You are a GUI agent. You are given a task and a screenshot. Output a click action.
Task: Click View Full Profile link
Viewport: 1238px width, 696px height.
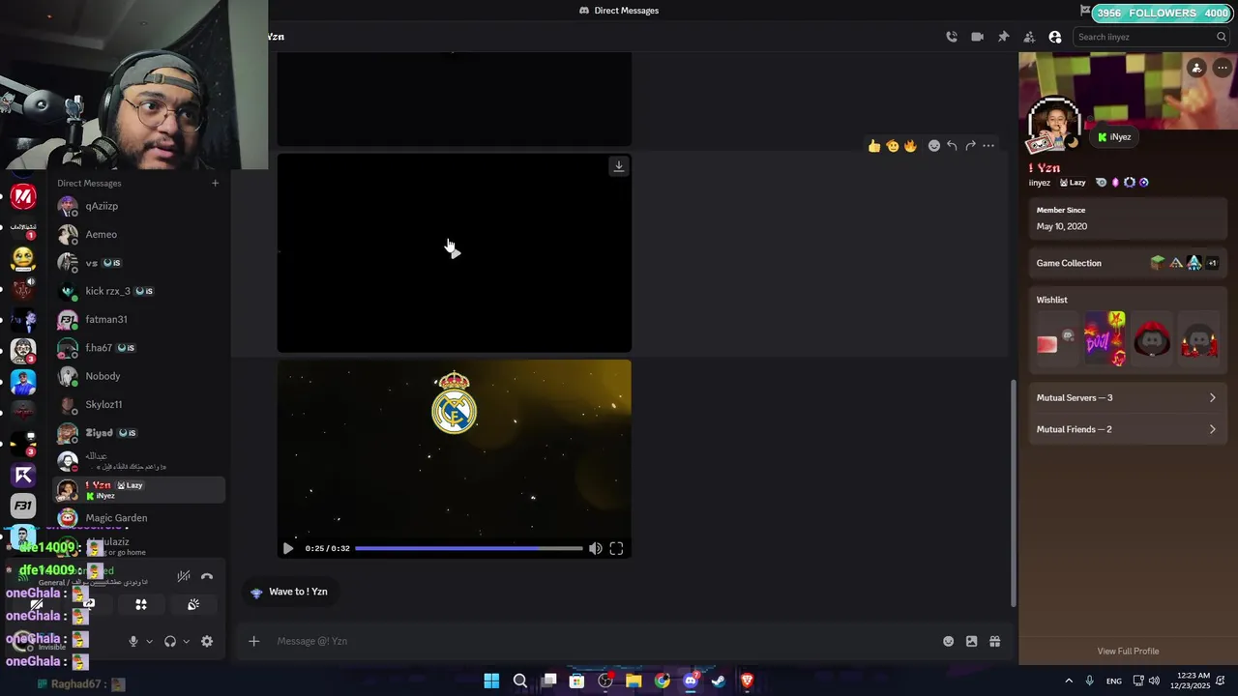(1128, 652)
